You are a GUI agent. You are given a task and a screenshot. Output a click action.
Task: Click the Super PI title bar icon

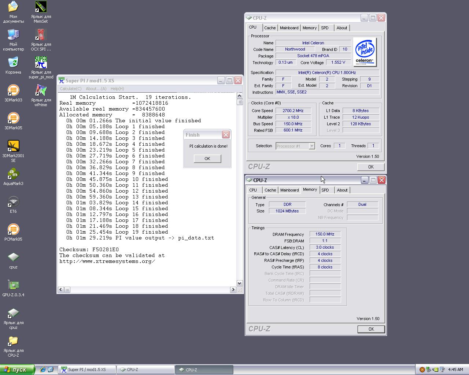coord(62,80)
